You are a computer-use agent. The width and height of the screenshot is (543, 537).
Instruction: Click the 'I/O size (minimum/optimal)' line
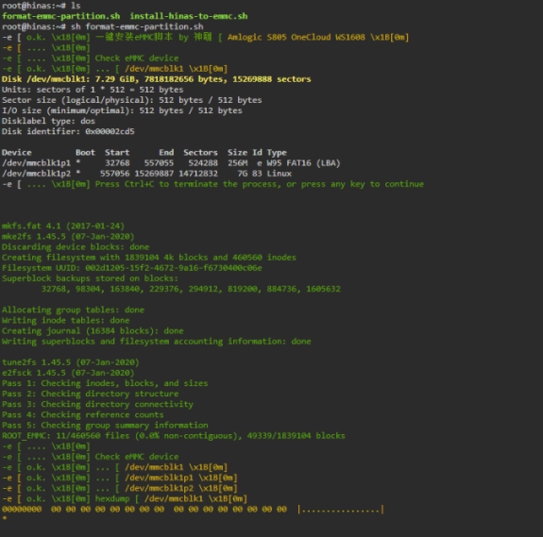[x=122, y=110]
